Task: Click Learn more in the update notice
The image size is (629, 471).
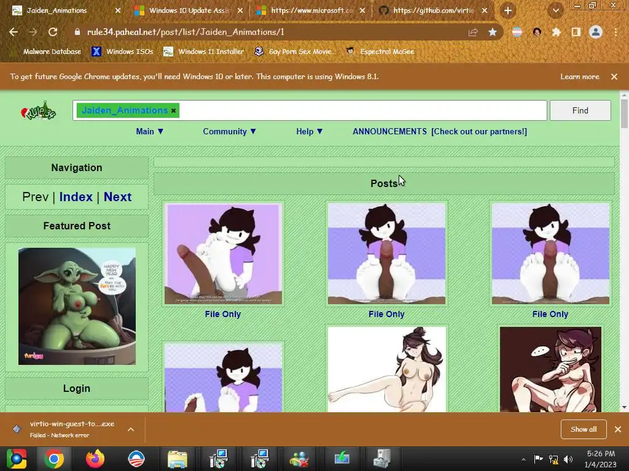Action: point(580,77)
